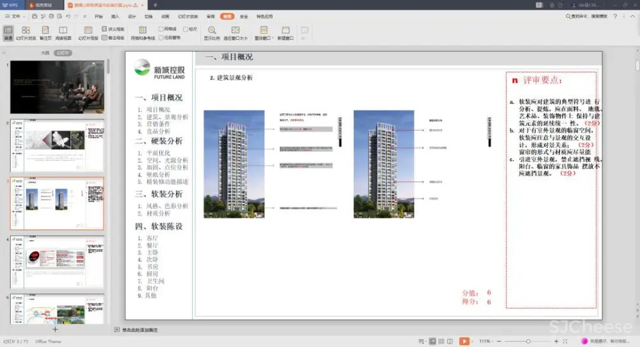Screen dimensions: 640x347
Task: Toggle the Ruler (标尺) checkbox
Action: pos(186,29)
